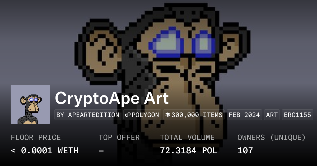Screen dimensions: 317x166
Task: Click the 300,000 ITEMS count badge
Action: point(194,115)
